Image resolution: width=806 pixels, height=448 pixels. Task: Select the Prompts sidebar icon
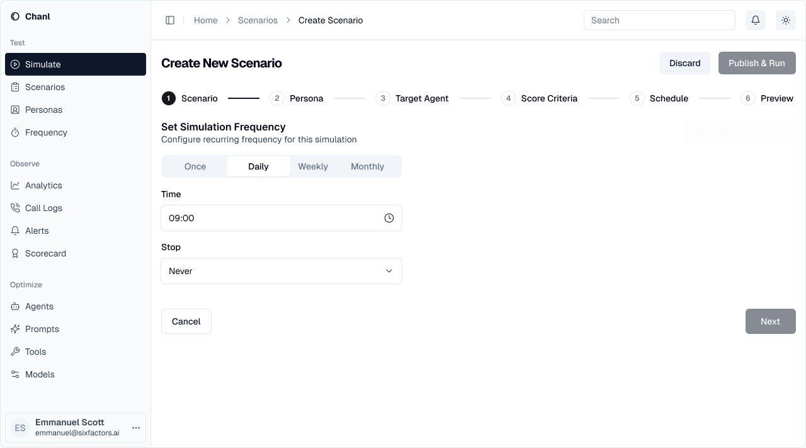(x=14, y=329)
